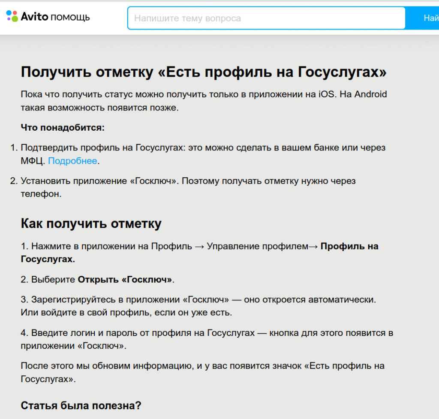Screen dimensions: 439x419
Task: Click the Avito colored dots logo icon
Action: (x=12, y=16)
